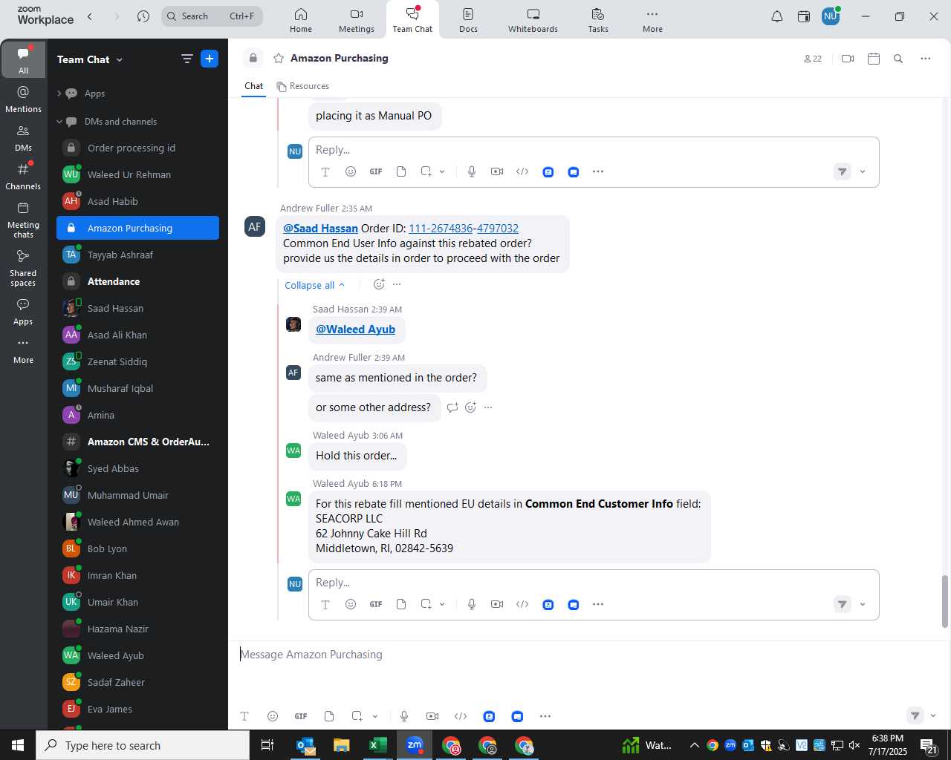Click the Windows Start button
Image resolution: width=951 pixels, height=760 pixels.
[x=18, y=745]
